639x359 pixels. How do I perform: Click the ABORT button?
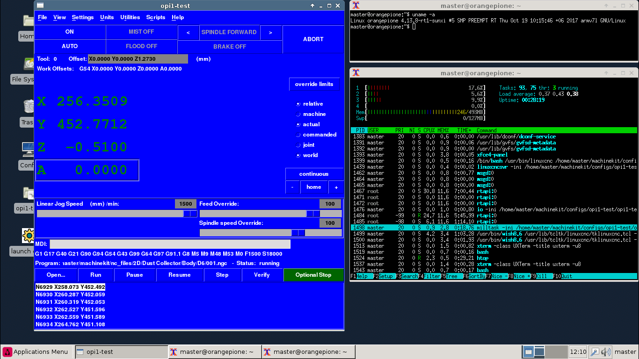tap(313, 39)
